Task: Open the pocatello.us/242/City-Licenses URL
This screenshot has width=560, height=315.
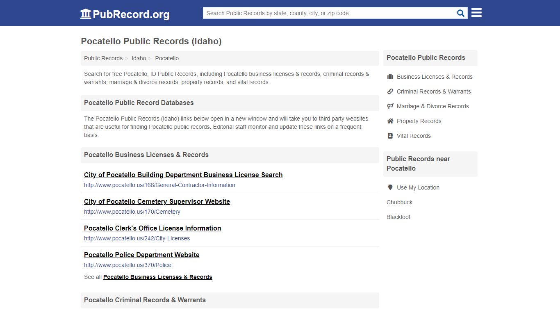Action: (x=137, y=238)
